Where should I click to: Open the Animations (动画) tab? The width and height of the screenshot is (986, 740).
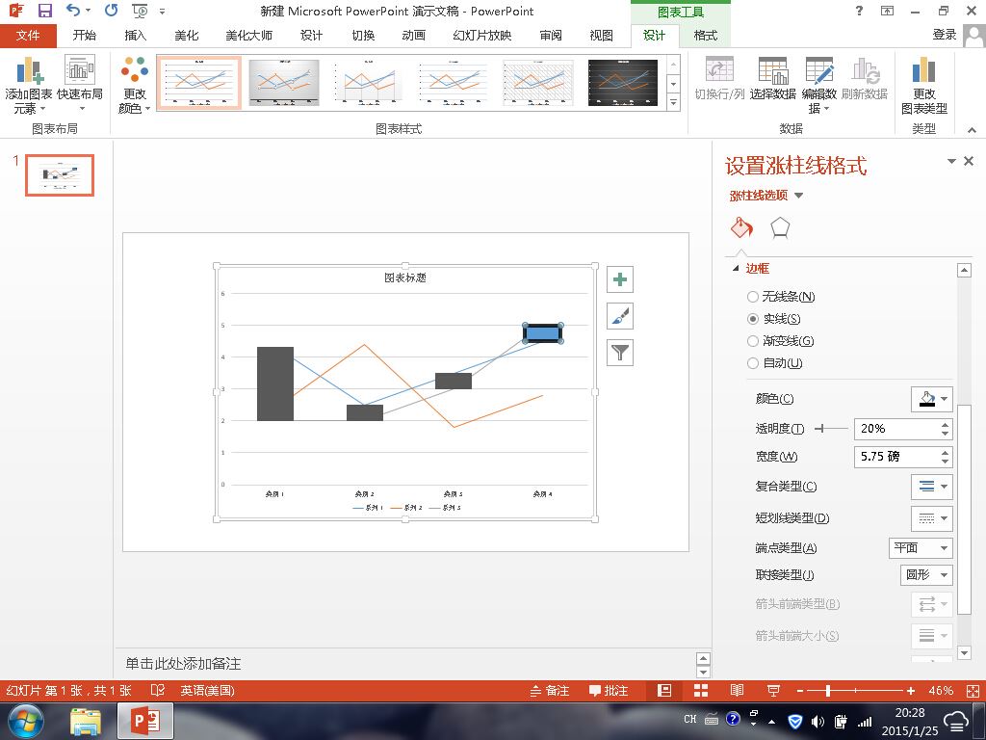[x=414, y=36]
